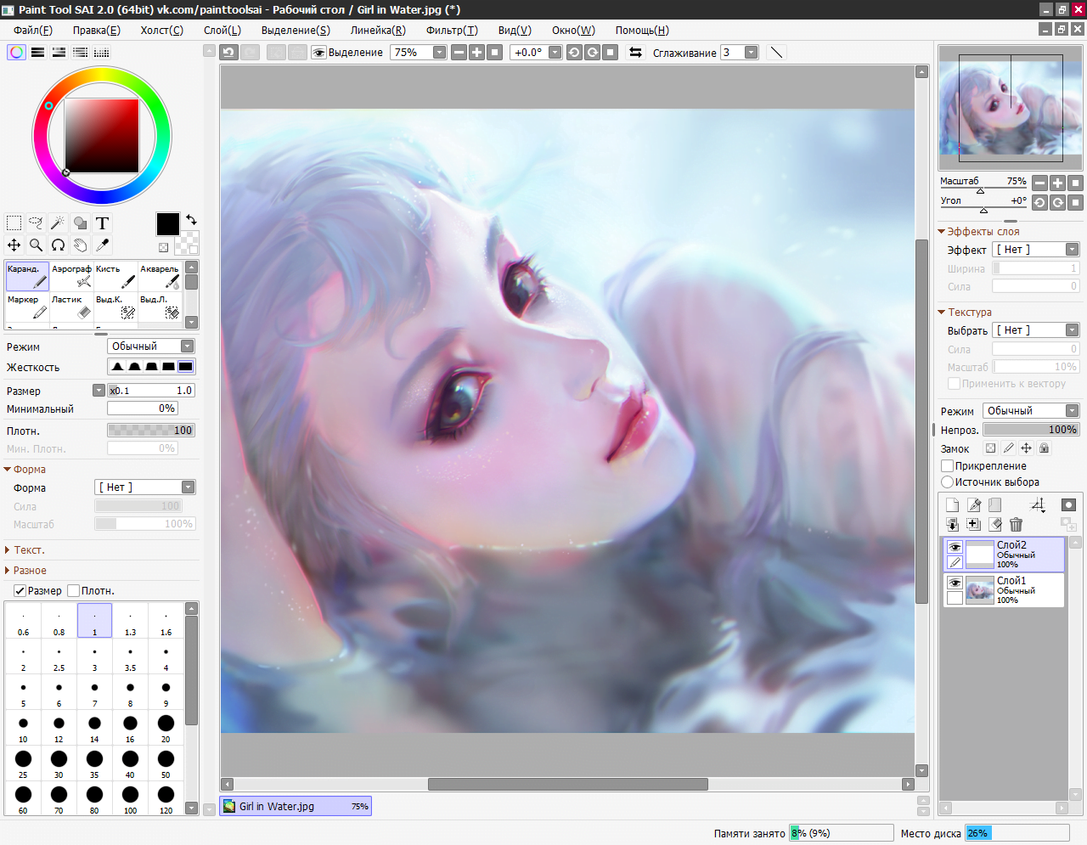This screenshot has height=845, width=1087.
Task: Collapse the Текстура section
Action: [941, 312]
